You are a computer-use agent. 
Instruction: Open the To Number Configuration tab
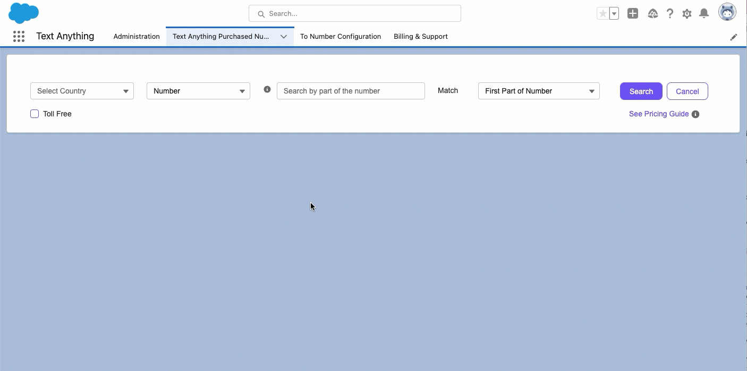point(341,37)
